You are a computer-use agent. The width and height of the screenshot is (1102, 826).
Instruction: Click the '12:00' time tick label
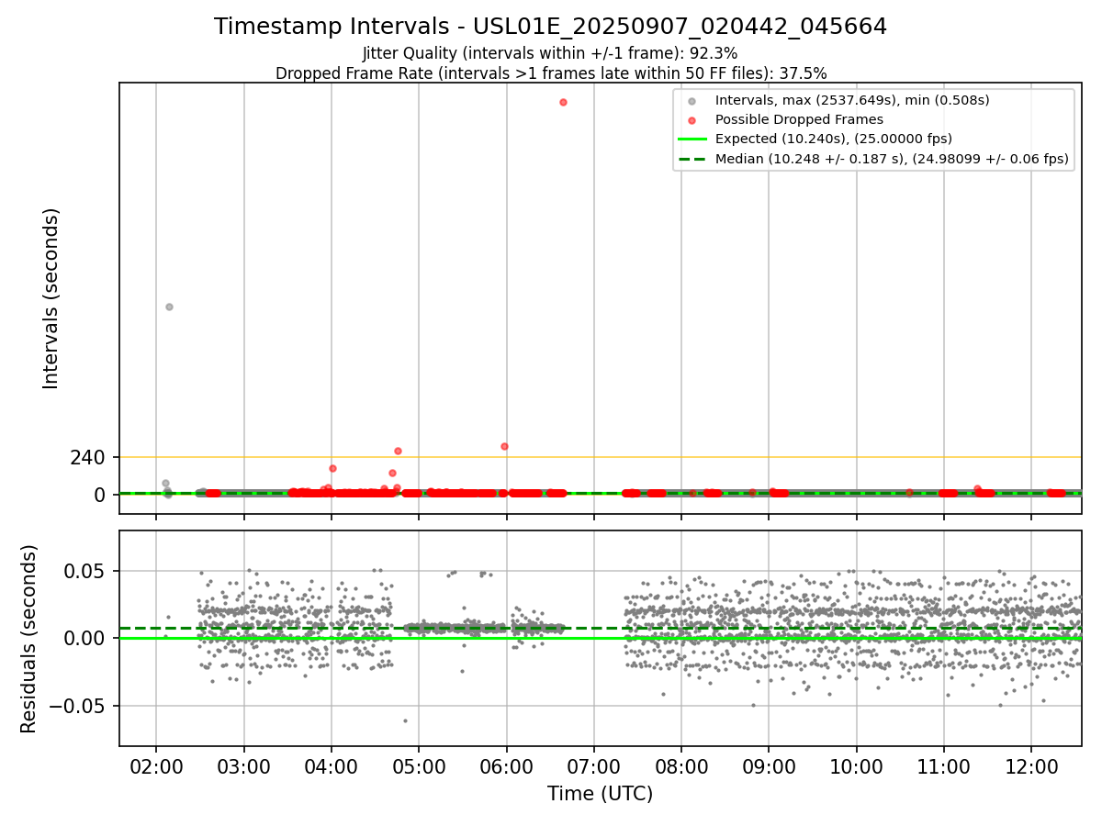click(x=1031, y=767)
